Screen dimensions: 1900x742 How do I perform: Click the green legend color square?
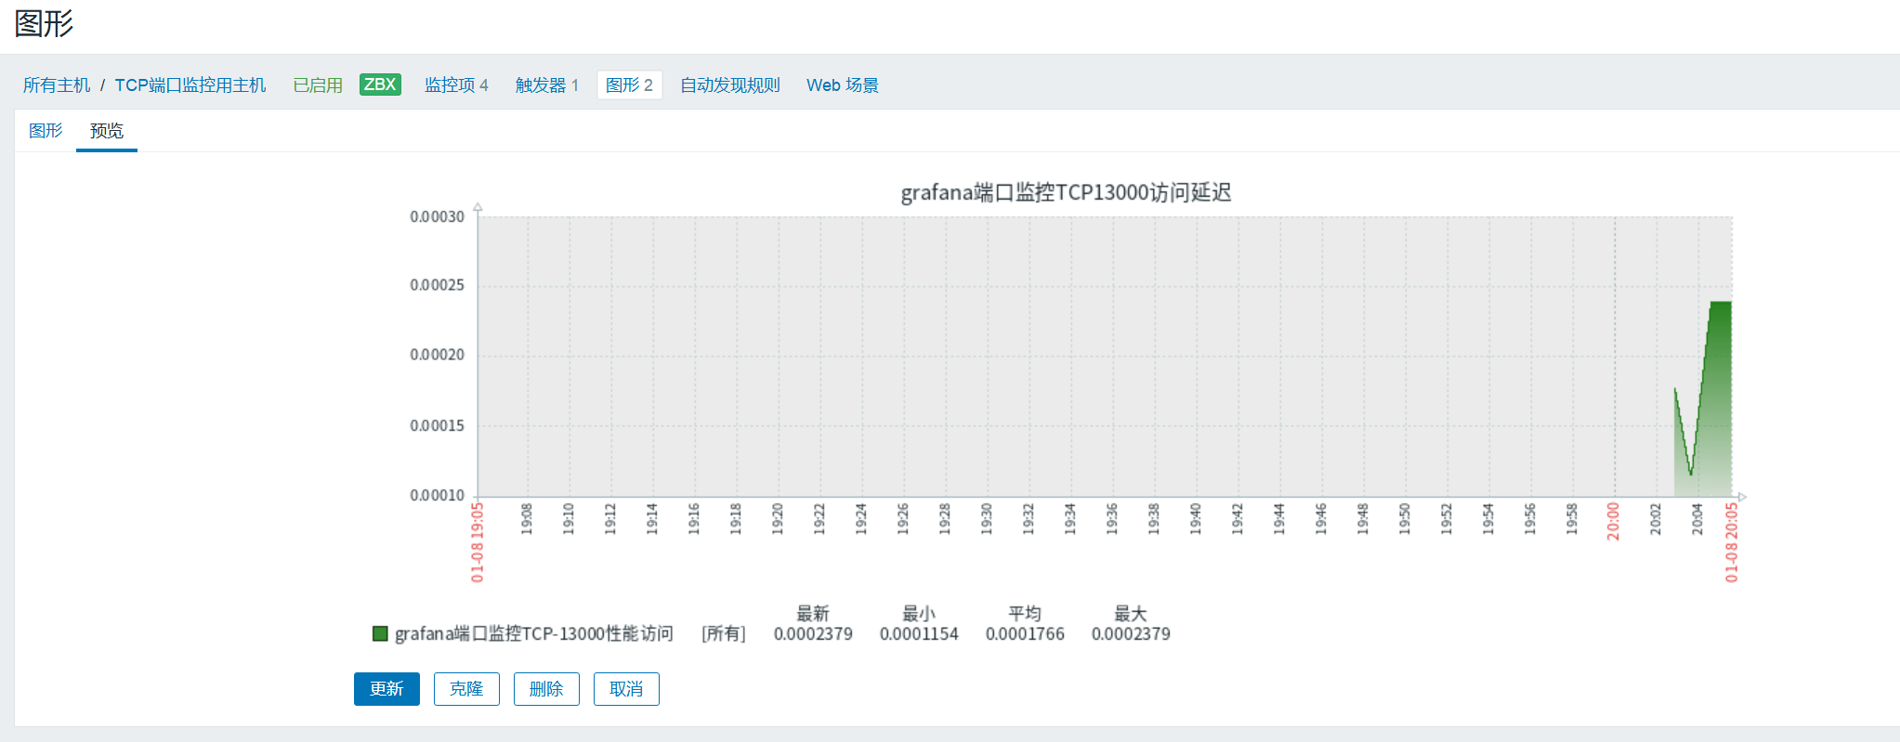point(379,633)
